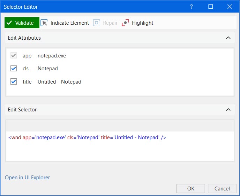Image resolution: width=240 pixels, height=196 pixels.
Task: Uncheck the cls attribute checkbox
Action: tap(14, 69)
